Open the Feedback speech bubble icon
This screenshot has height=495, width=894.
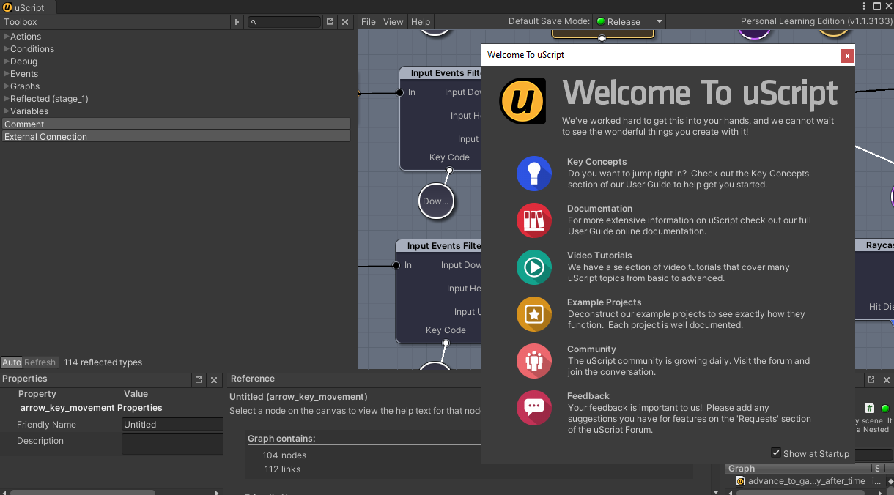[x=534, y=408]
